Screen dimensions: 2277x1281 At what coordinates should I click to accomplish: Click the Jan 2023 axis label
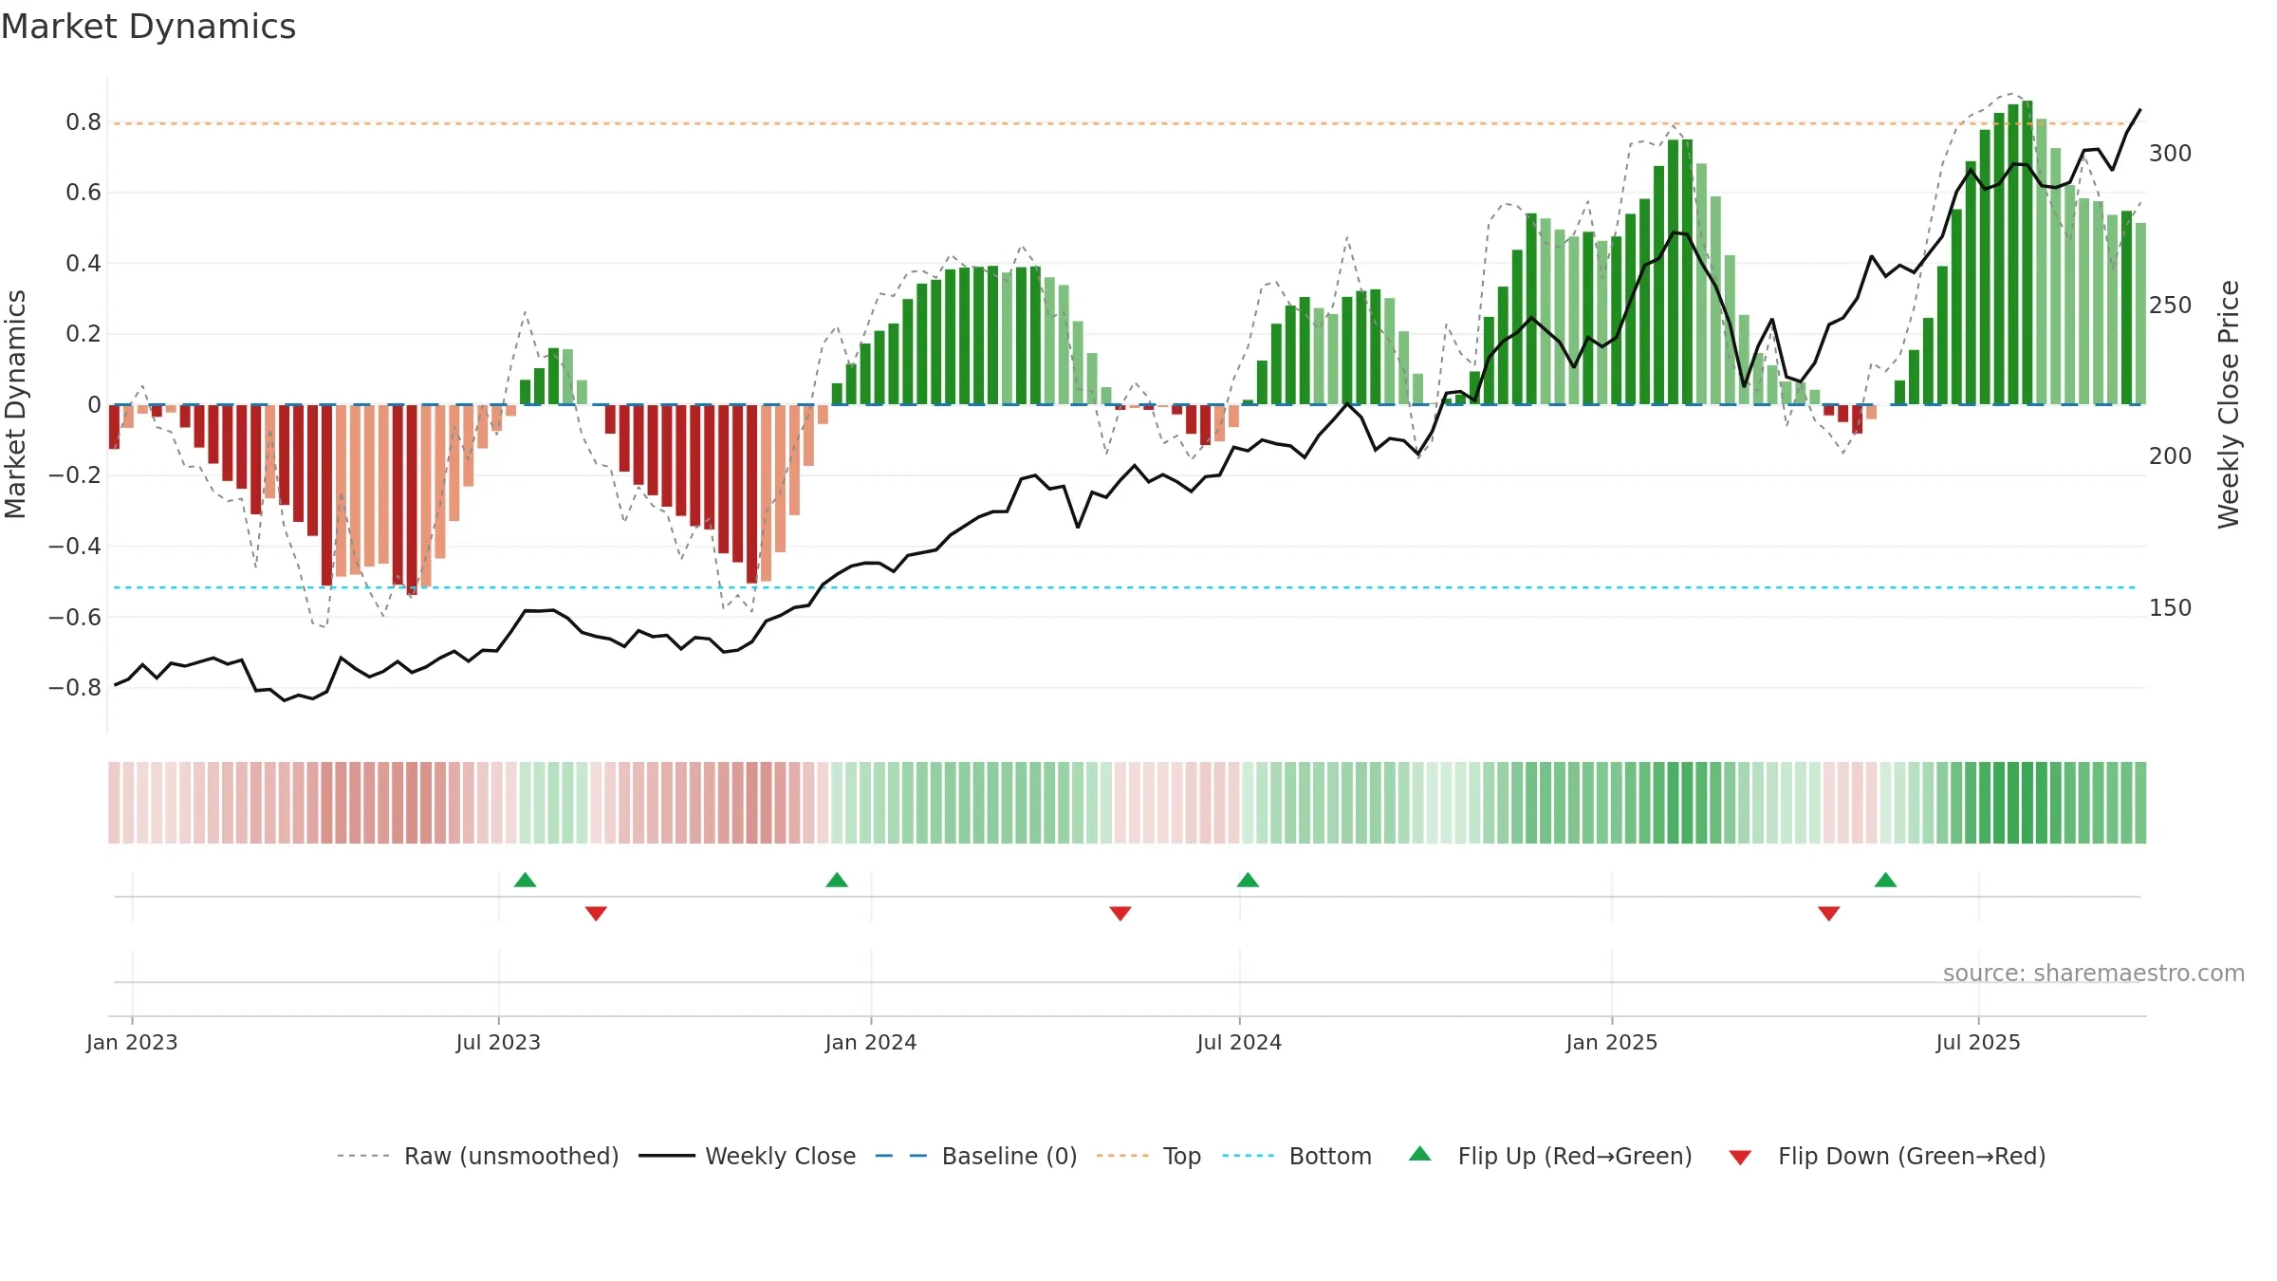132,1042
